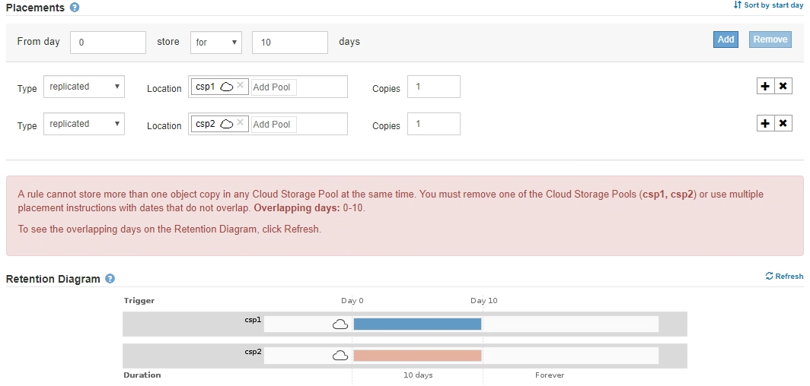Click the Retention Diagram help icon
Image resolution: width=810 pixels, height=386 pixels.
point(110,279)
